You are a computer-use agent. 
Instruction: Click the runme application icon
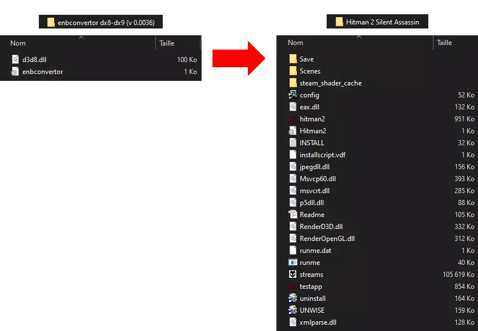[x=292, y=262]
